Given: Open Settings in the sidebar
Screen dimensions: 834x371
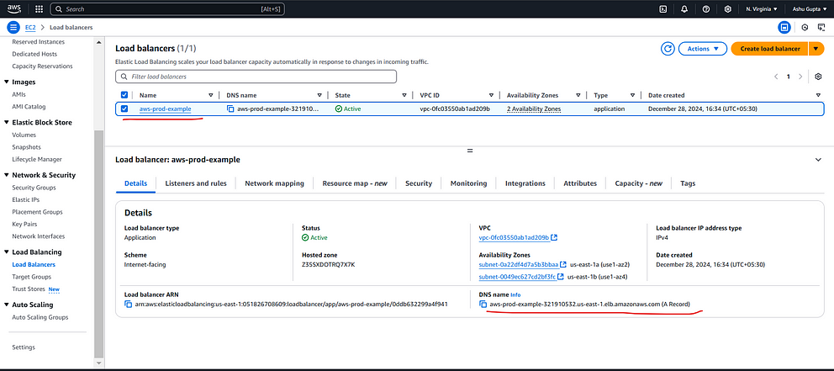Looking at the screenshot, I should click(x=24, y=347).
